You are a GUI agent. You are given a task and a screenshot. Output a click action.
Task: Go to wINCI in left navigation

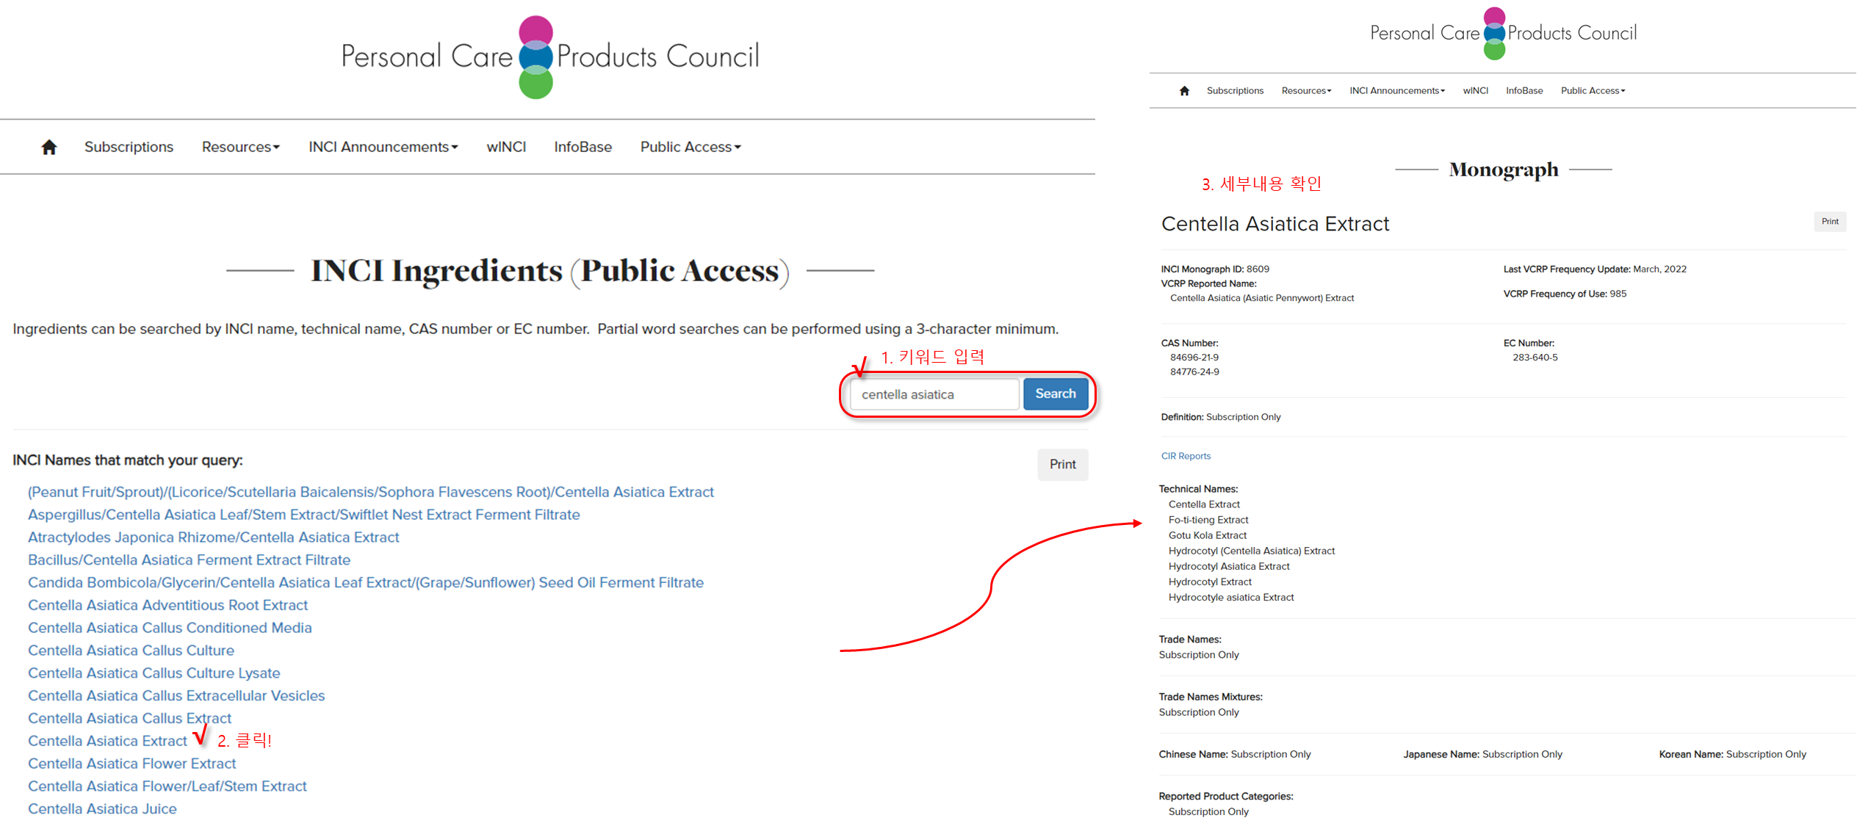506,147
